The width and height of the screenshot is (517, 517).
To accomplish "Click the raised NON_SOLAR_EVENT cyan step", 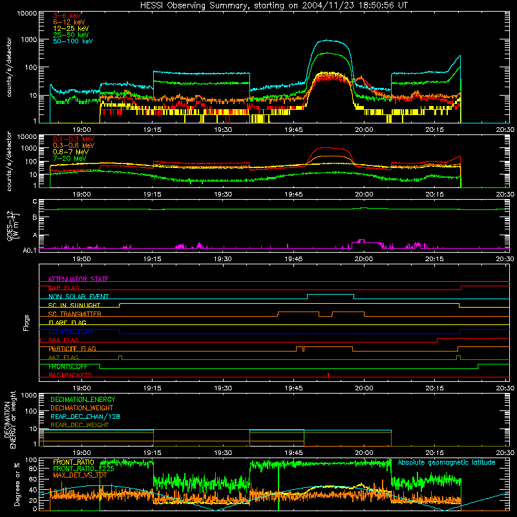I will pyautogui.click(x=331, y=295).
